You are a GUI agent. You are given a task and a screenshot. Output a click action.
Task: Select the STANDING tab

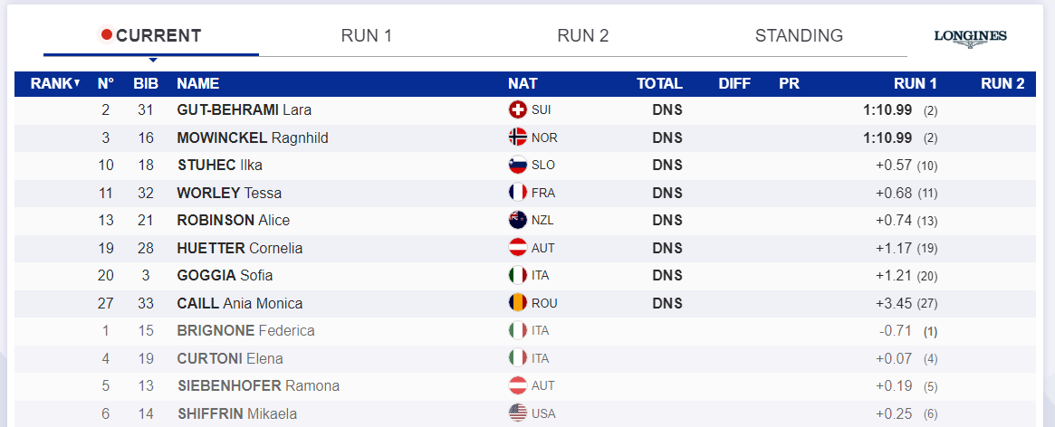coord(799,36)
